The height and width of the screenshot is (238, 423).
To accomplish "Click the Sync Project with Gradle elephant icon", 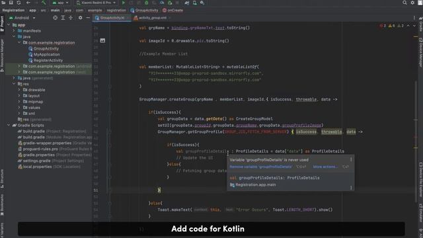I will pyautogui.click(x=186, y=3).
